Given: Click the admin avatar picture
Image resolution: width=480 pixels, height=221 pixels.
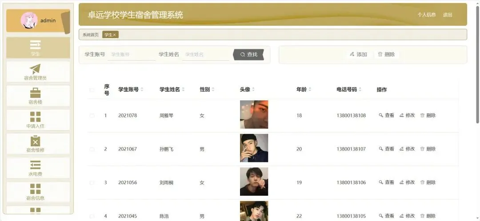Looking at the screenshot, I should (29, 20).
